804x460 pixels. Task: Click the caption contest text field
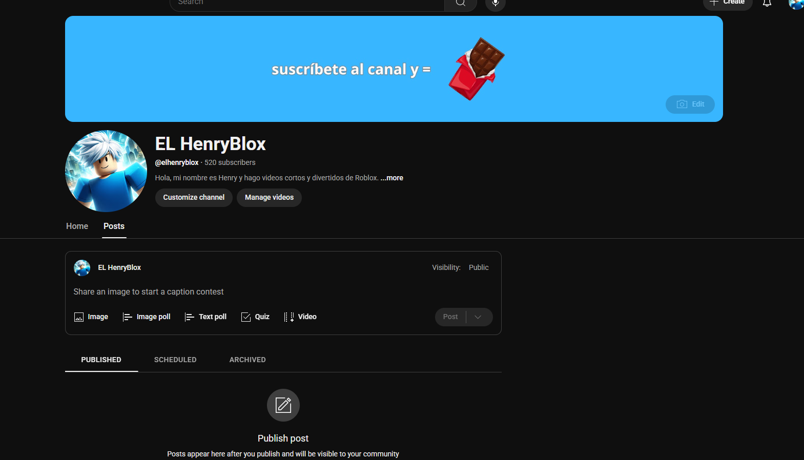point(283,292)
